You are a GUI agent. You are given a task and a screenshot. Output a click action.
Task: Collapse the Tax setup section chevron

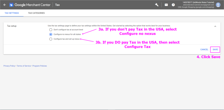(215, 26)
